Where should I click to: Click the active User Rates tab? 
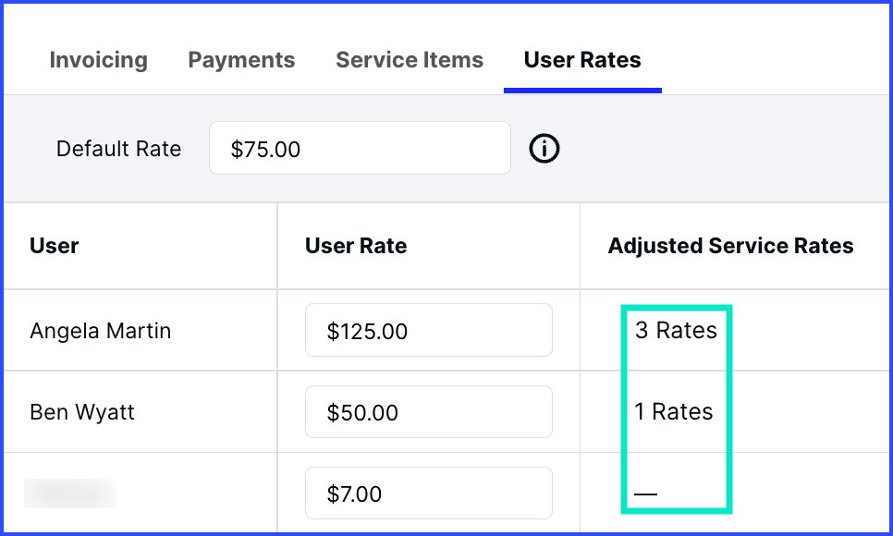point(582,60)
